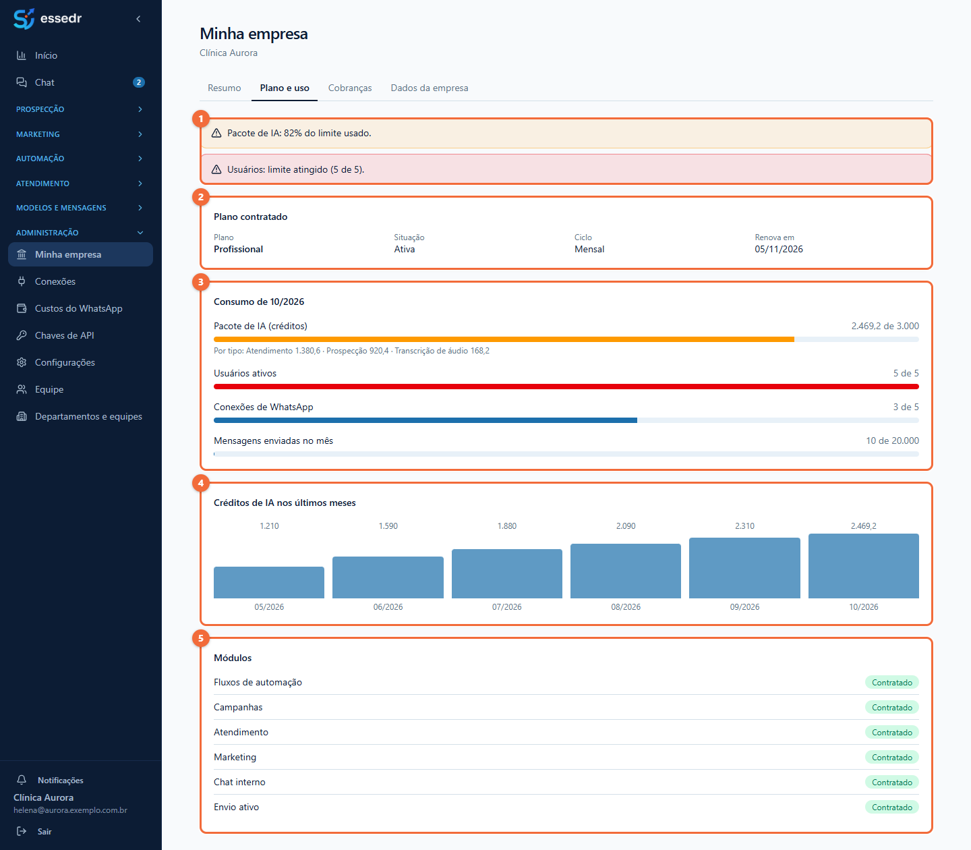This screenshot has height=850, width=971.
Task: Click the Conexões plug icon
Action: click(22, 281)
